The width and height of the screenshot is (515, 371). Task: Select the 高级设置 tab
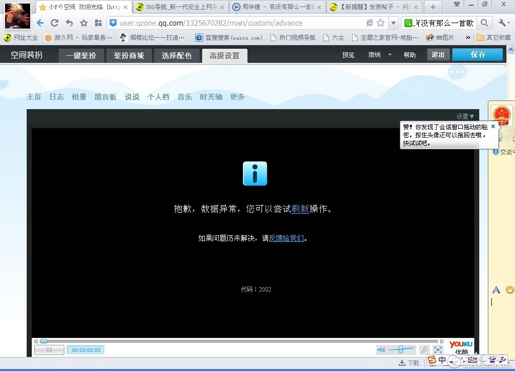[x=225, y=55]
